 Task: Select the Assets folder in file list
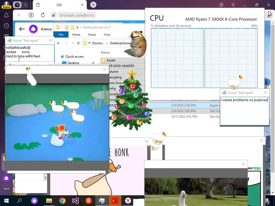click(111, 60)
